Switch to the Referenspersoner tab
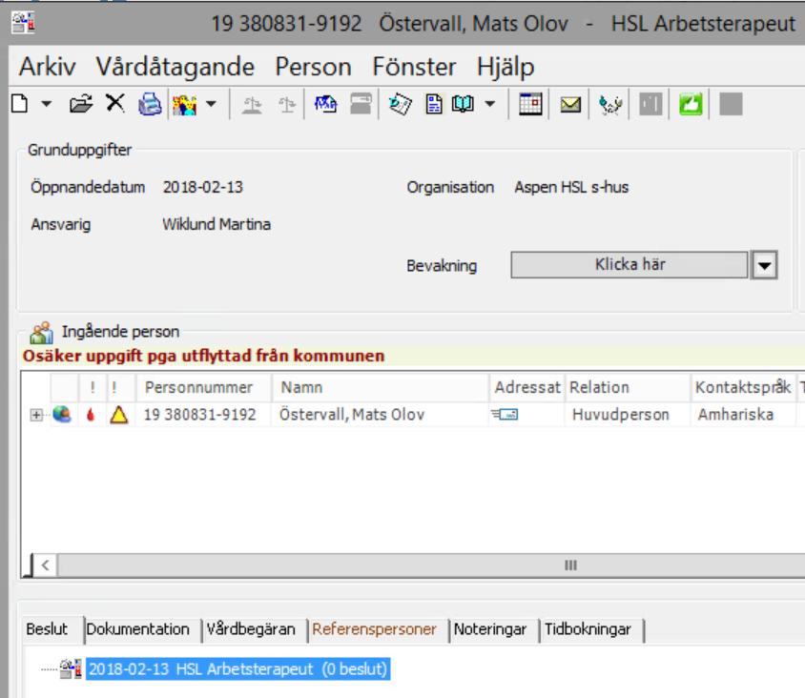Image resolution: width=805 pixels, height=698 pixels. click(374, 629)
